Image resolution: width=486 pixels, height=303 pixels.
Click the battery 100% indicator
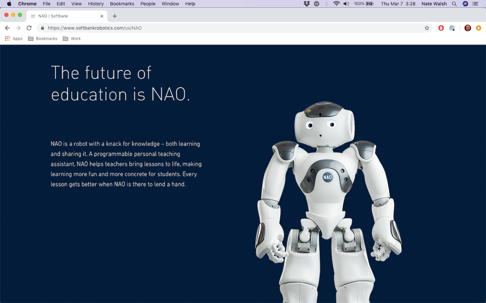pos(364,4)
